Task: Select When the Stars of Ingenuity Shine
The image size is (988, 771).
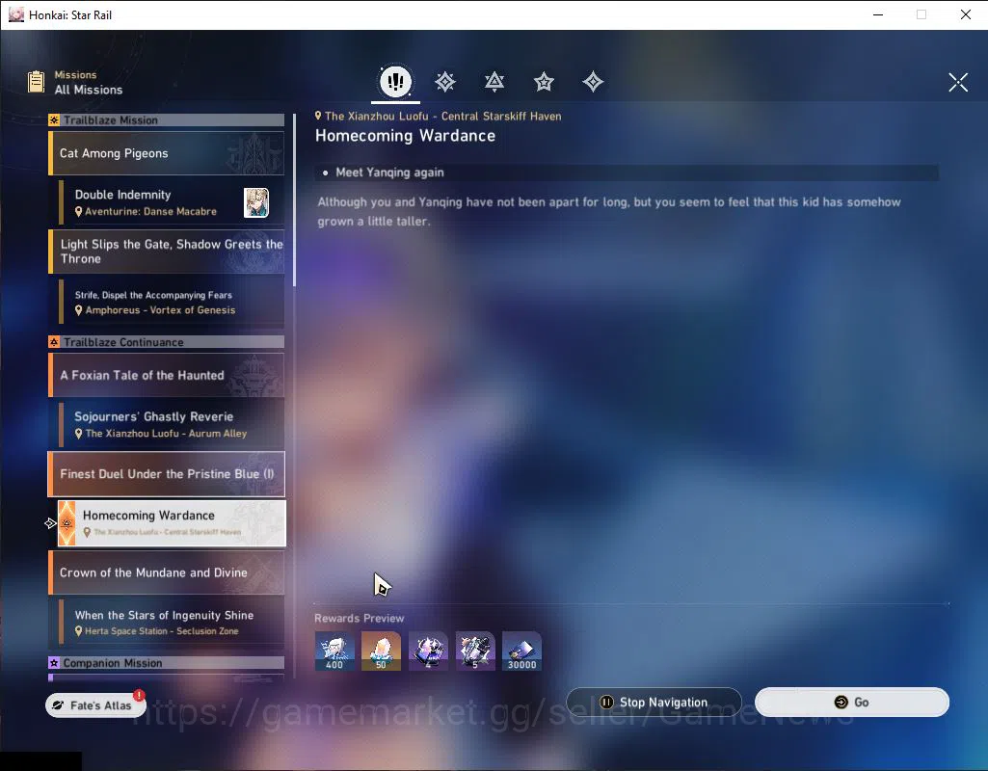Action: click(172, 622)
